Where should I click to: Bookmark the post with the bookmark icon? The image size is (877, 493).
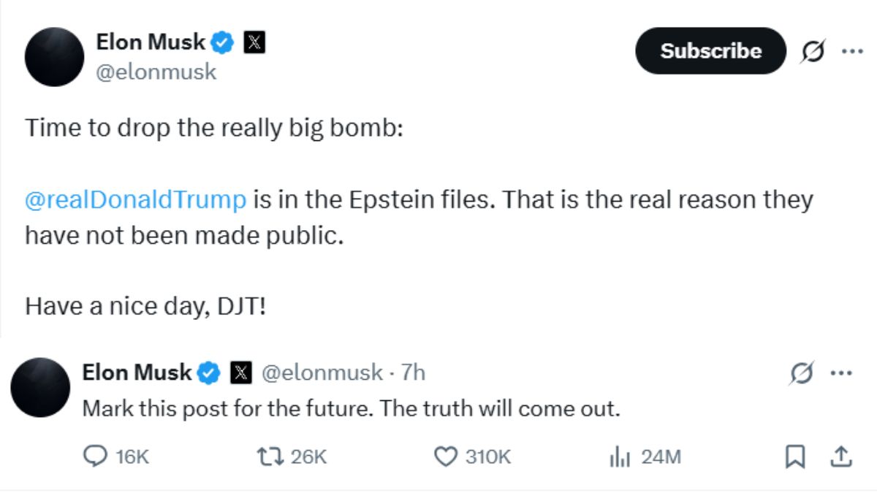tap(797, 456)
